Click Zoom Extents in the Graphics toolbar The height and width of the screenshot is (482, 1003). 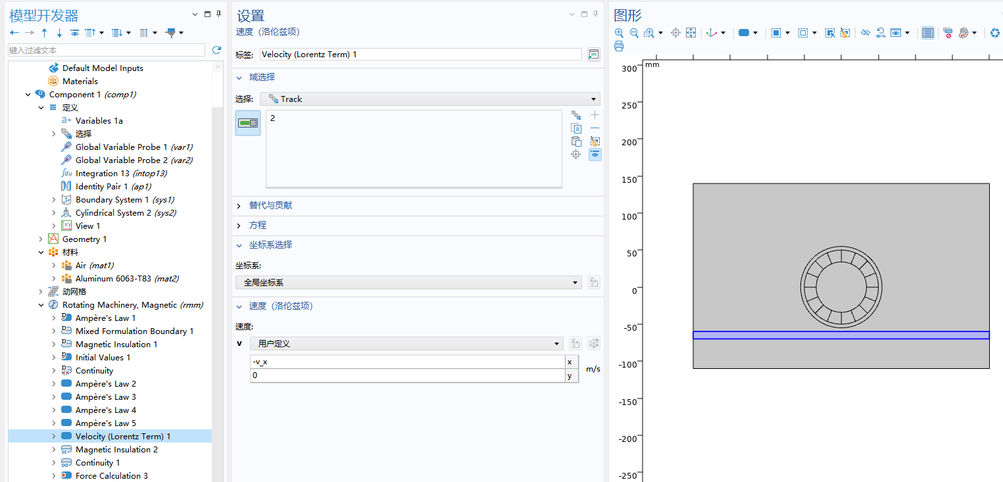click(691, 32)
